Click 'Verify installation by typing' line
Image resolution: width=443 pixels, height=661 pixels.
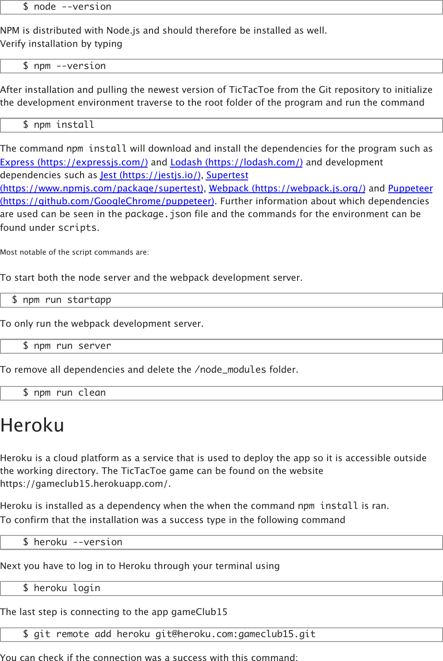pyautogui.click(x=61, y=44)
